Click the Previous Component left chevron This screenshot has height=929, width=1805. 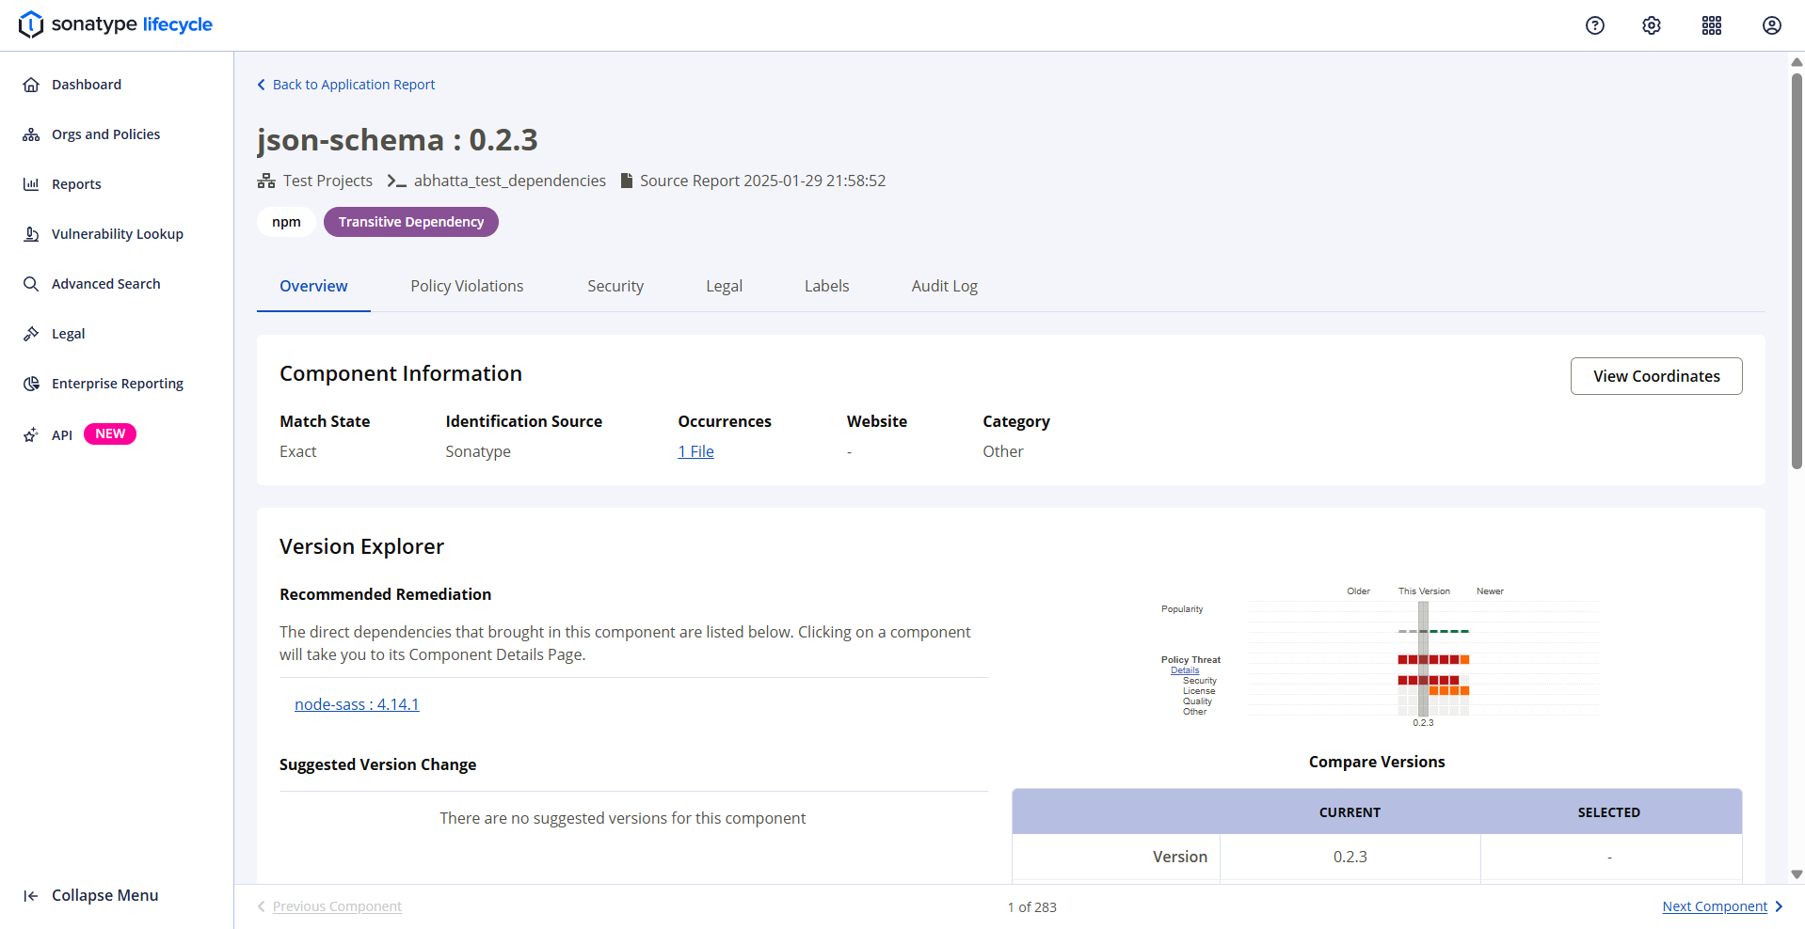point(262,906)
